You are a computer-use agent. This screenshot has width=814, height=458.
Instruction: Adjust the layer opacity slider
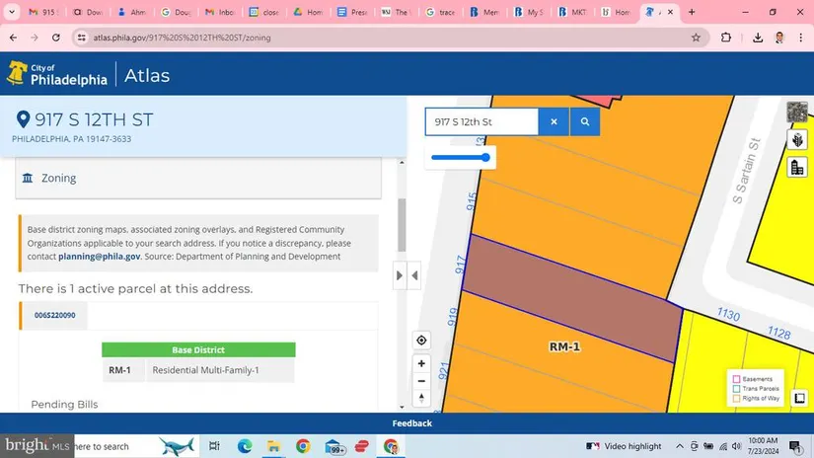[461, 157]
